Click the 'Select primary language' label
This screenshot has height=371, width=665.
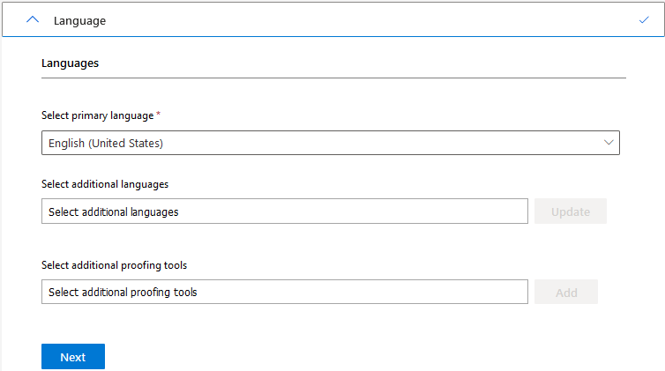click(97, 115)
